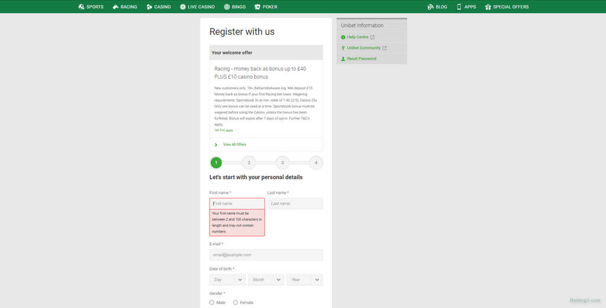Click the Blog feed icon
606x308 pixels.
[x=431, y=7]
